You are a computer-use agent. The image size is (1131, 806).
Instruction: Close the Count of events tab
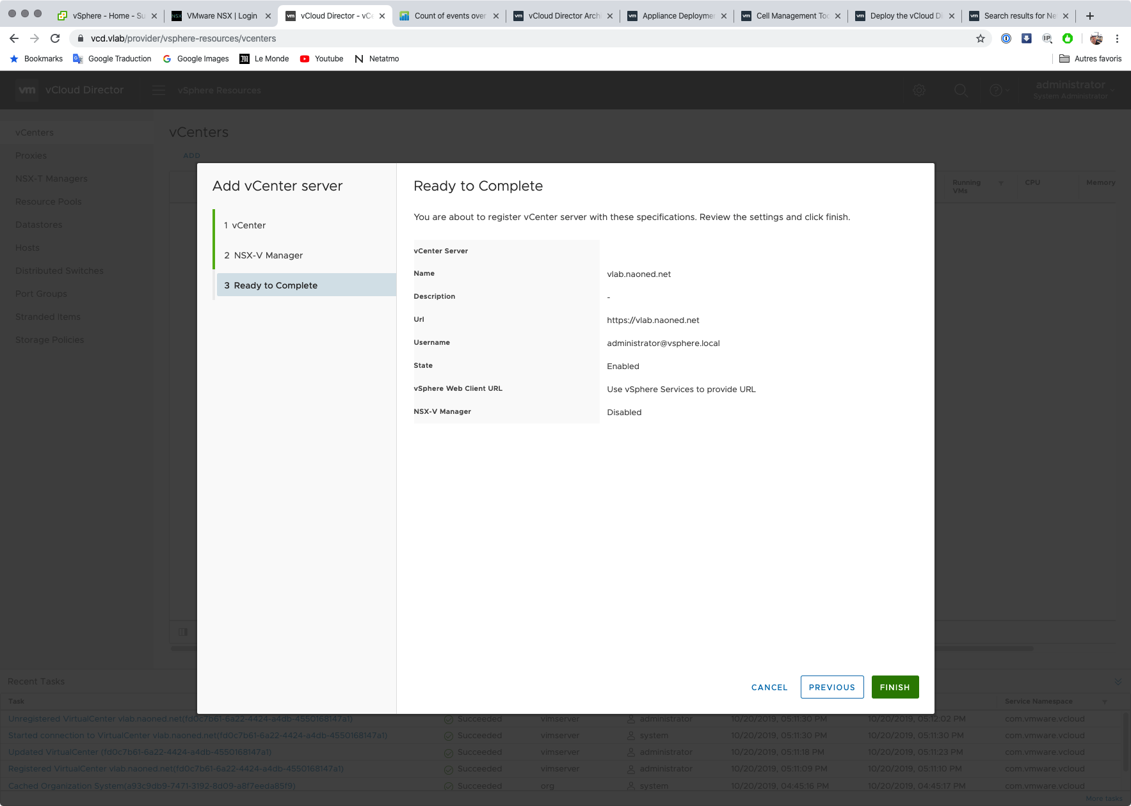point(496,16)
